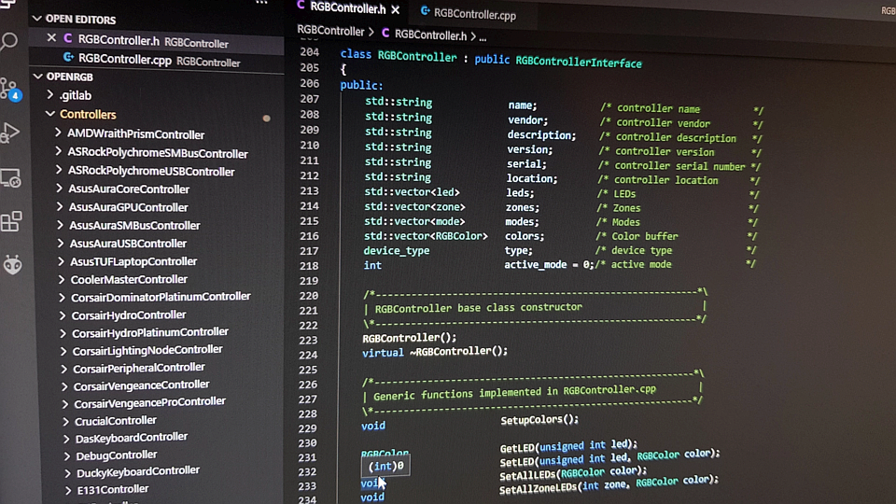Select CorsairPeripheralController folder

pyautogui.click(x=139, y=368)
